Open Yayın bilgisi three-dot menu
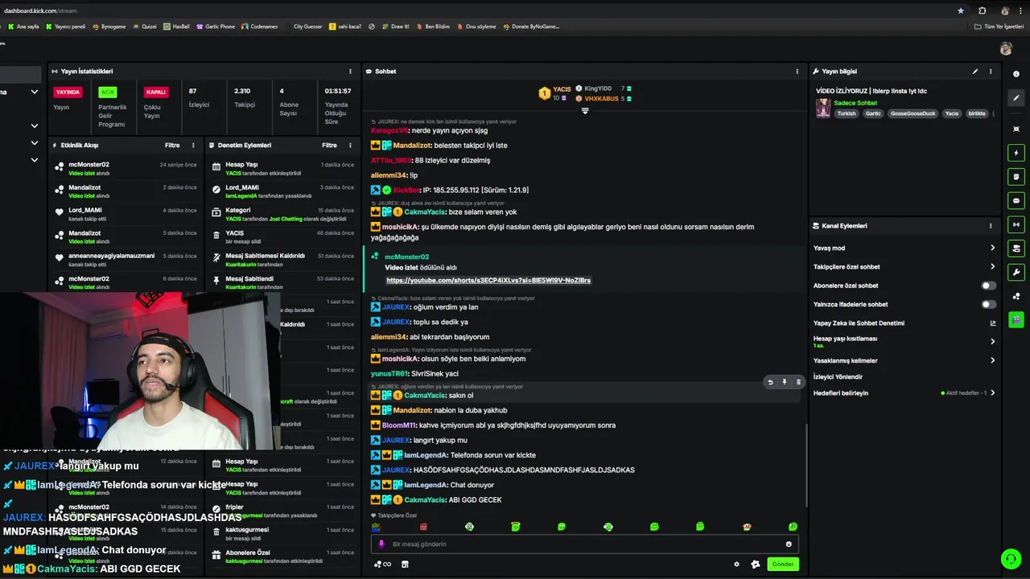Viewport: 1030px width, 579px height. click(991, 72)
